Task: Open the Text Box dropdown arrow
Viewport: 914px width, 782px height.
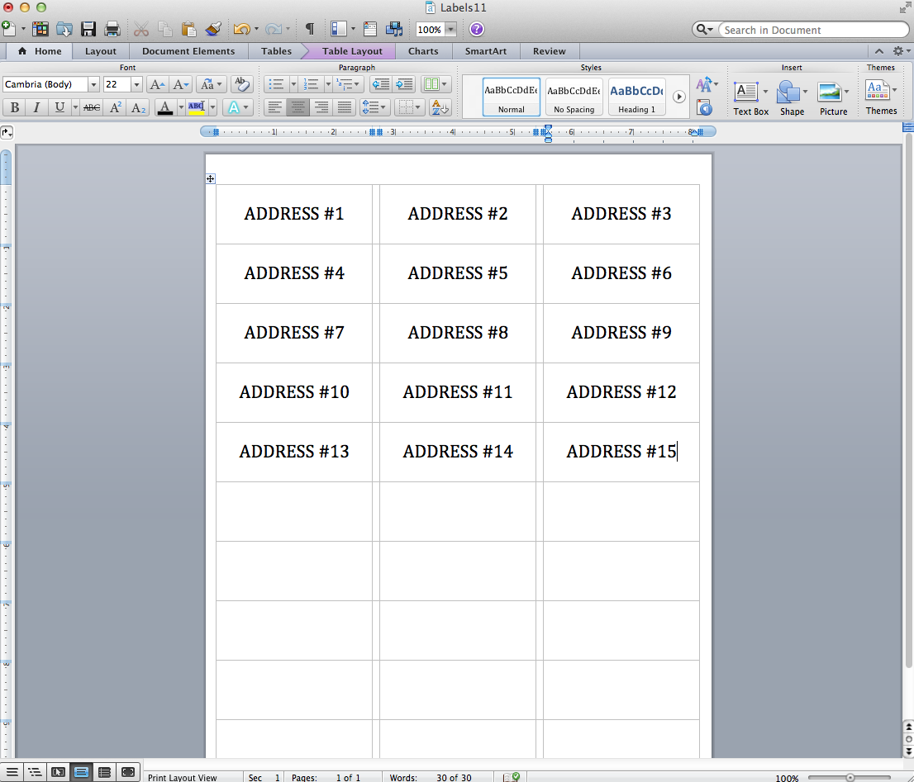Action: 764,92
